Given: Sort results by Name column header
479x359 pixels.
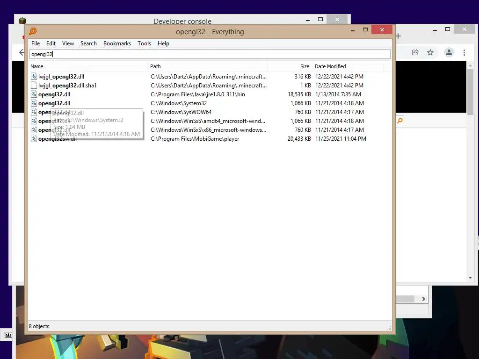Looking at the screenshot, I should (88, 66).
